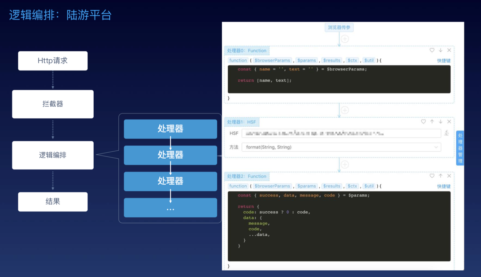Click 处理器2: Function title label
Viewport: 481px width, 277px height.
click(x=247, y=176)
